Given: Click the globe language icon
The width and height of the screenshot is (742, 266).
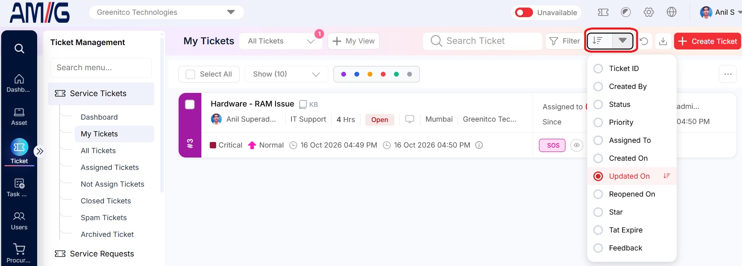Looking at the screenshot, I should [x=671, y=12].
